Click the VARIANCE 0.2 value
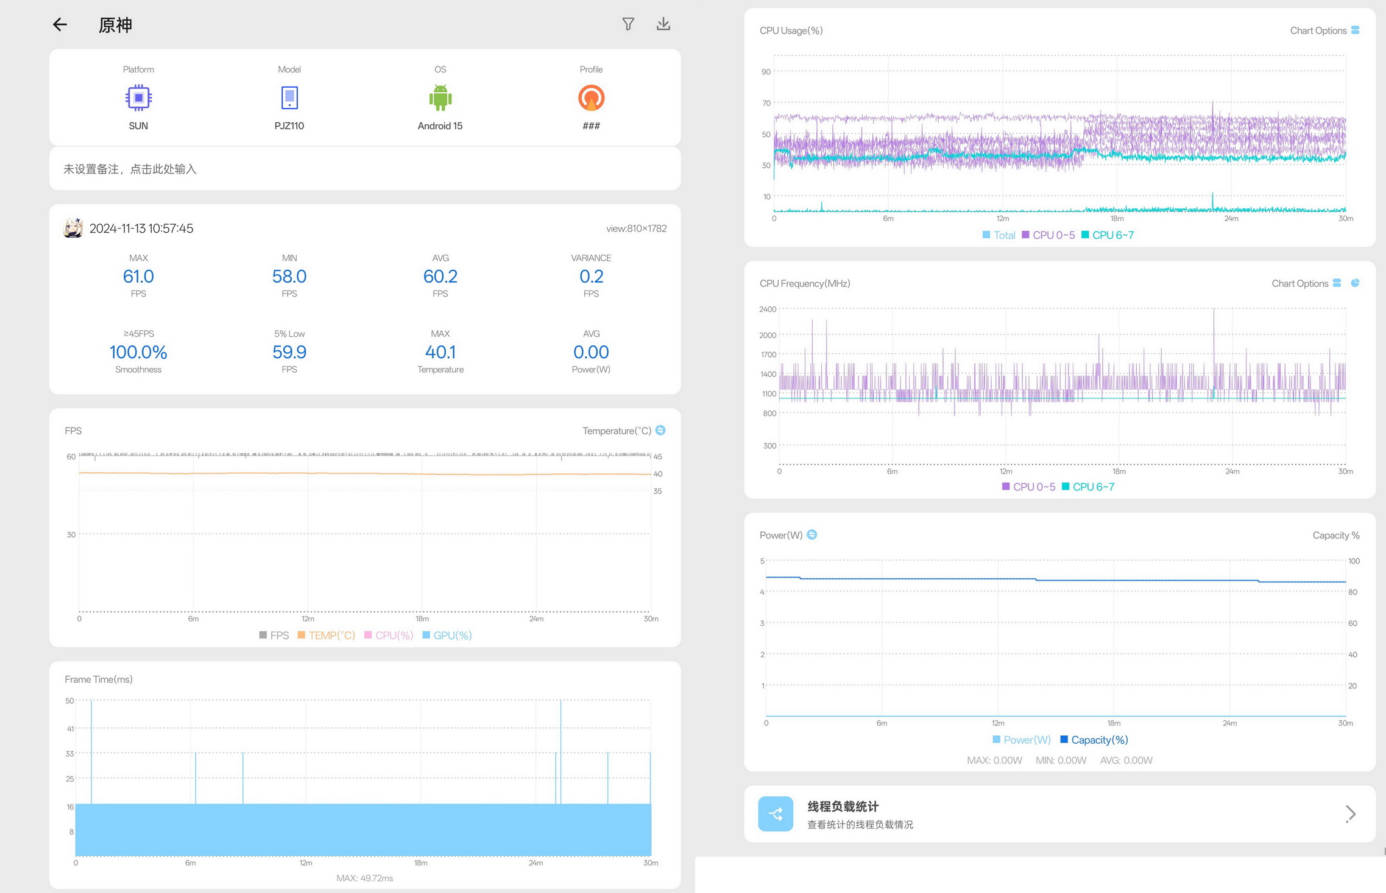Image resolution: width=1386 pixels, height=893 pixels. coord(591,277)
